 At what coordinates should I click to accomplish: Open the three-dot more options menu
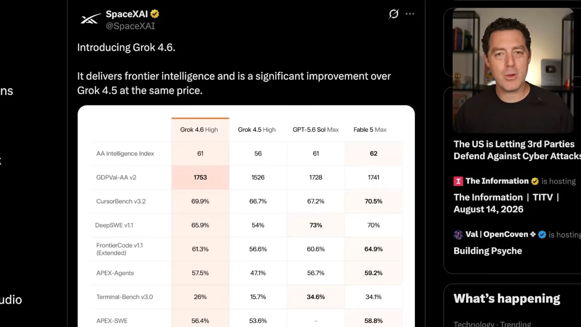pyautogui.click(x=410, y=14)
